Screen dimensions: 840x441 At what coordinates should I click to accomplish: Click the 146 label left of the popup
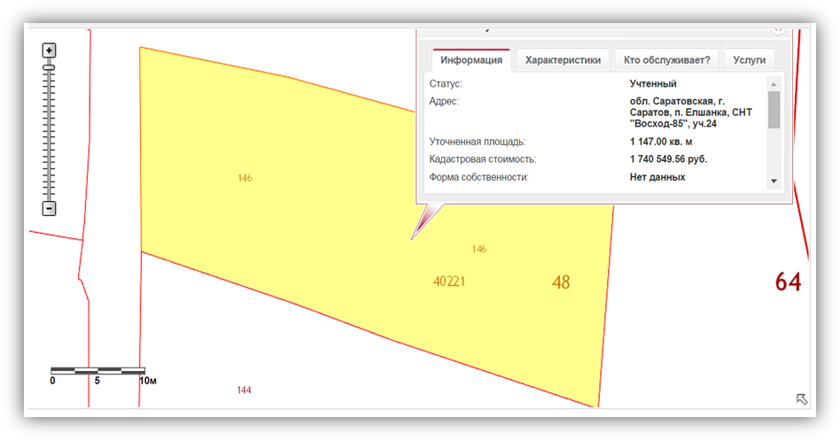point(245,178)
